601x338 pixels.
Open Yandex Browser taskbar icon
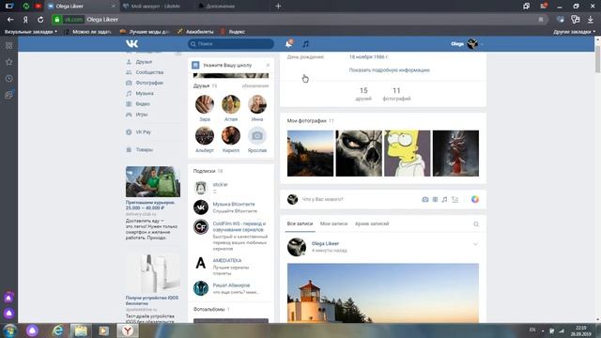[128, 330]
